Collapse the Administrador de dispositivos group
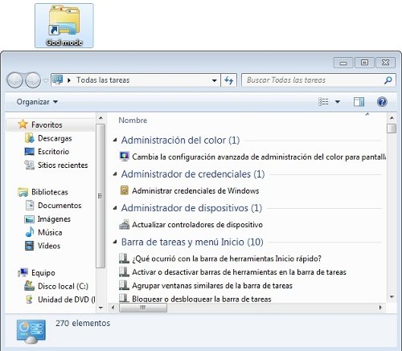The height and width of the screenshot is (351, 402). point(115,208)
